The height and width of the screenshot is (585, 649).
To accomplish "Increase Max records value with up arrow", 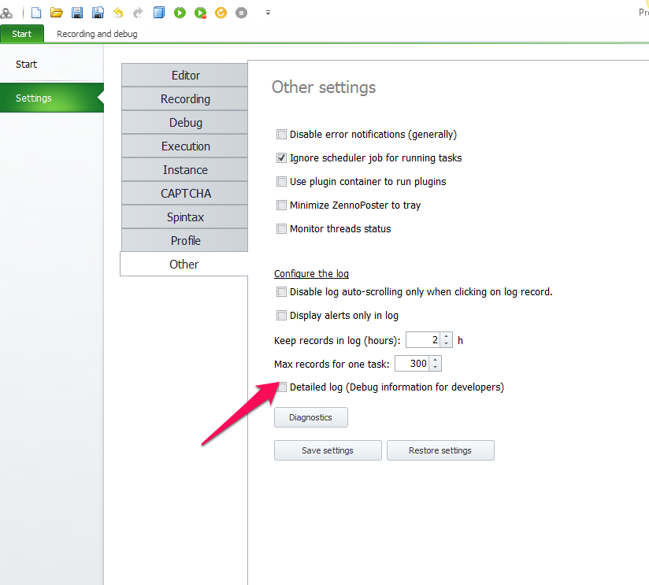I will coord(435,360).
